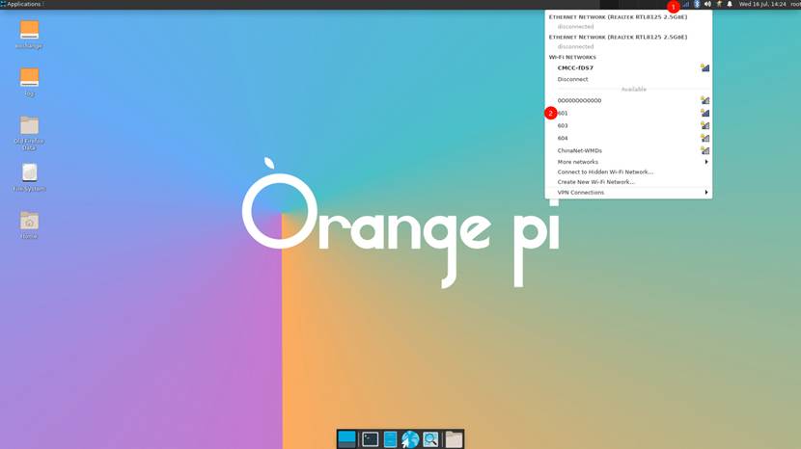
Task: Select the connected CMCC-fDS7 network
Action: [x=628, y=67]
